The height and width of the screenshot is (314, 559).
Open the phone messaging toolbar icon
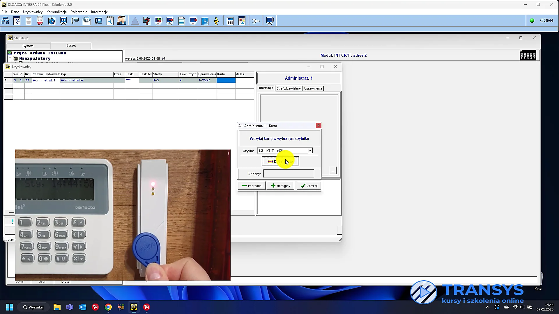point(75,21)
